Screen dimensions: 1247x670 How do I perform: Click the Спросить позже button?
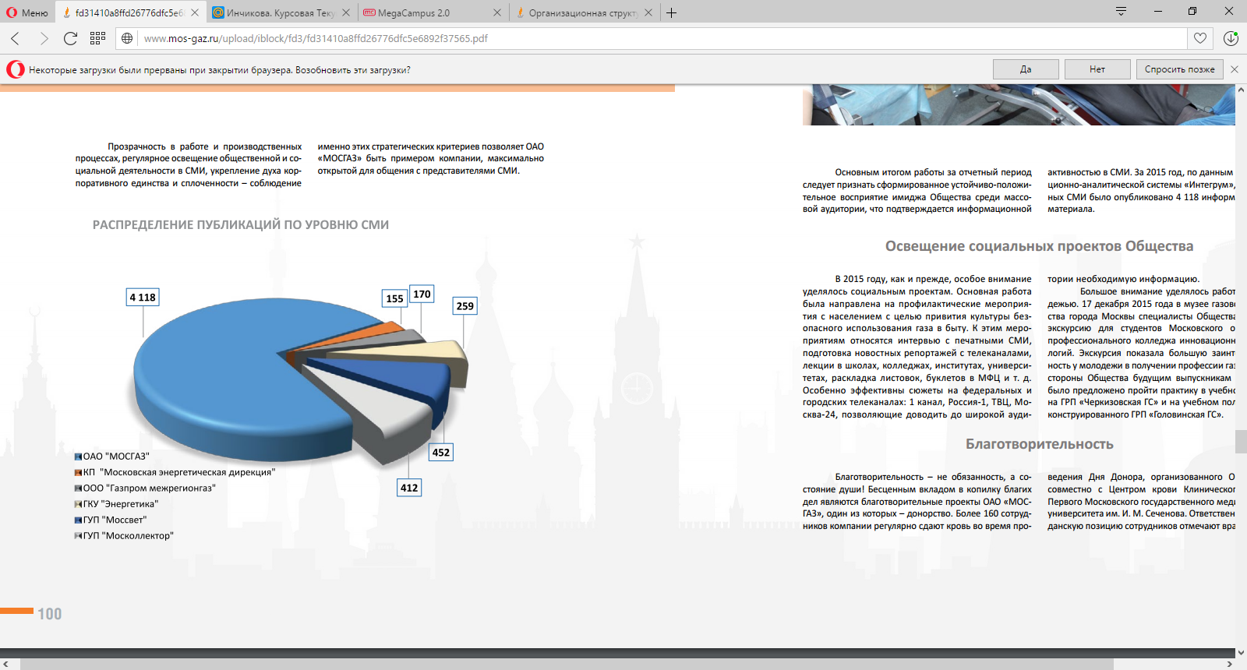pyautogui.click(x=1179, y=69)
